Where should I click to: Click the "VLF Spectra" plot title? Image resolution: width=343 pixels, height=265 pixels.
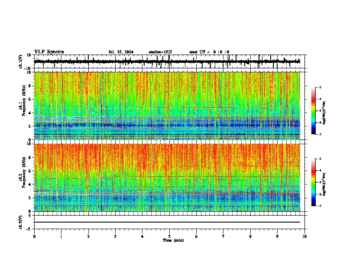[49, 52]
